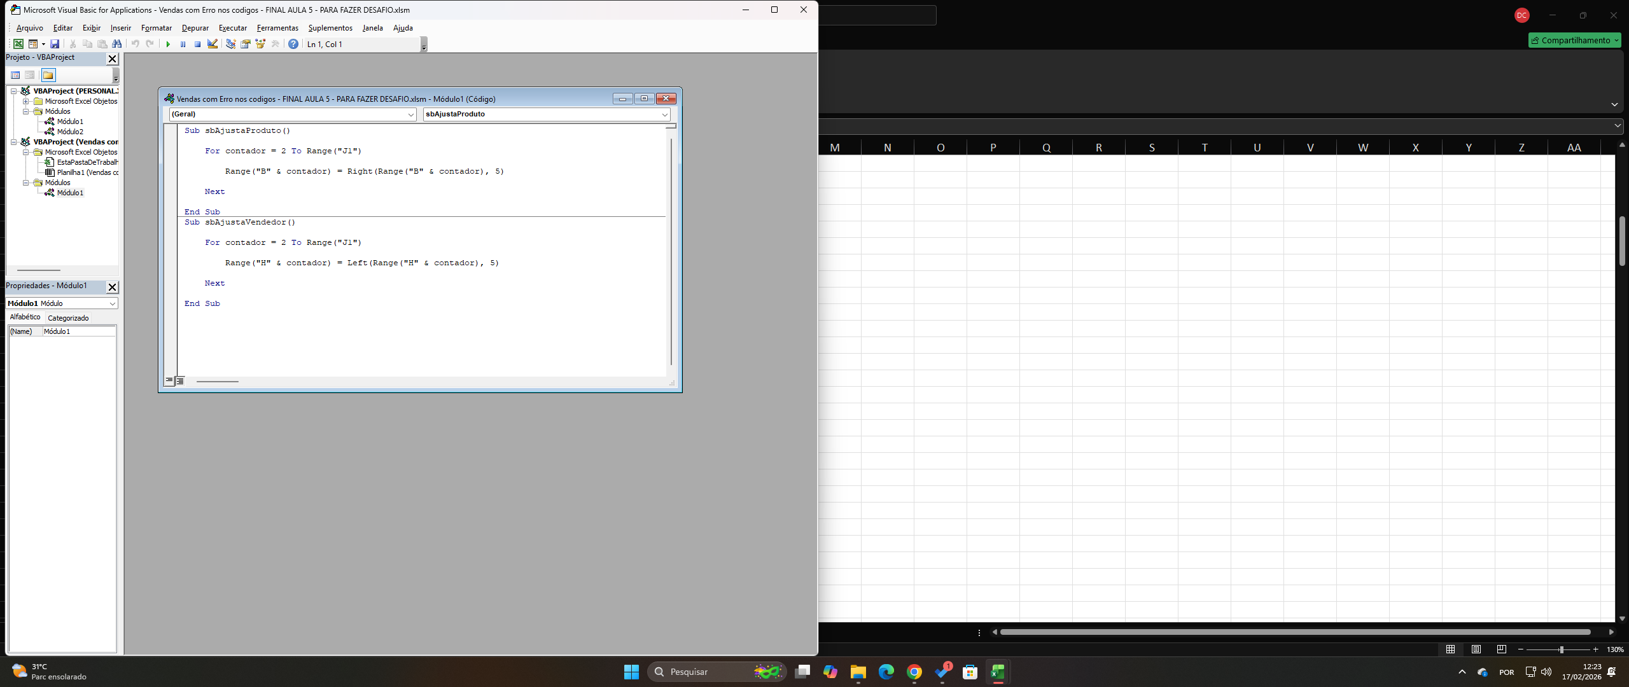Open the sbAjustaProduto procedure dropdown
Image resolution: width=1629 pixels, height=687 pixels.
665,114
